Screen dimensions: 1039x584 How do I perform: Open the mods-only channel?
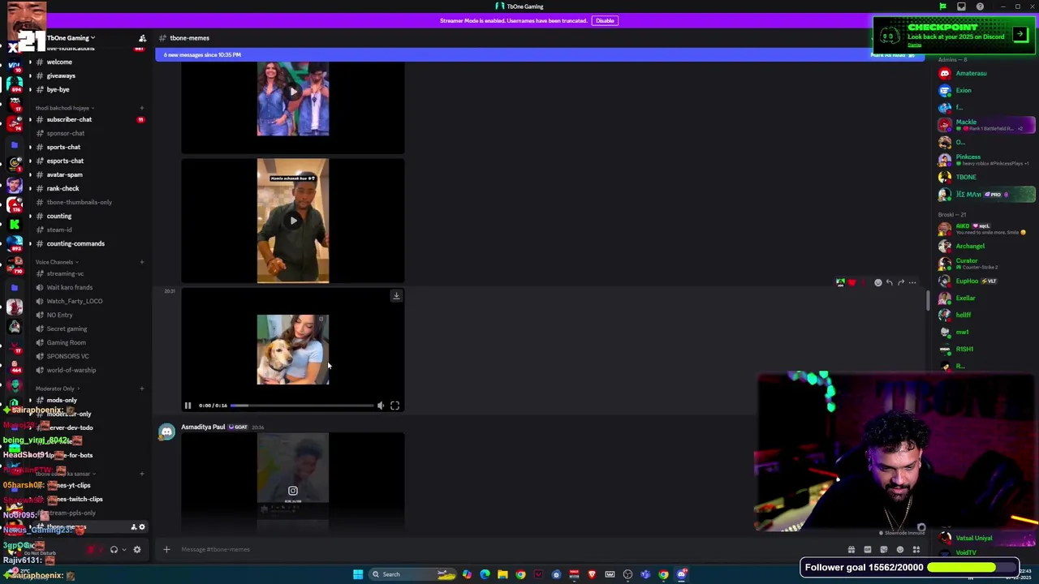[x=62, y=400]
